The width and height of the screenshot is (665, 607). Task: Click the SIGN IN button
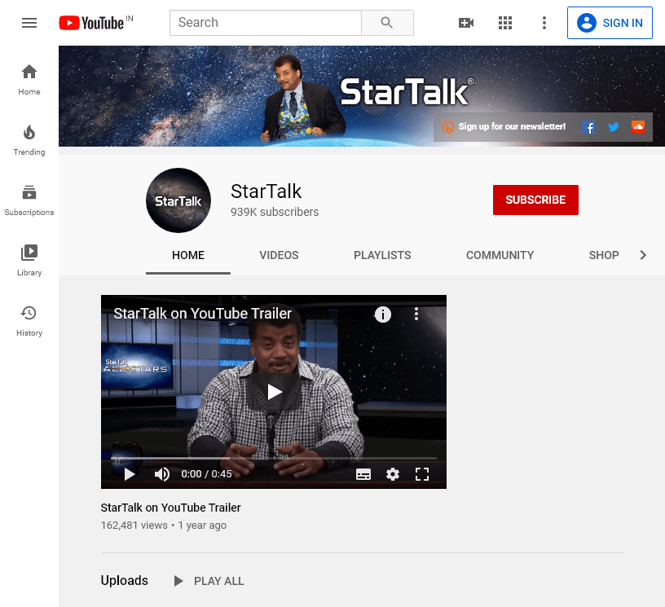click(610, 23)
